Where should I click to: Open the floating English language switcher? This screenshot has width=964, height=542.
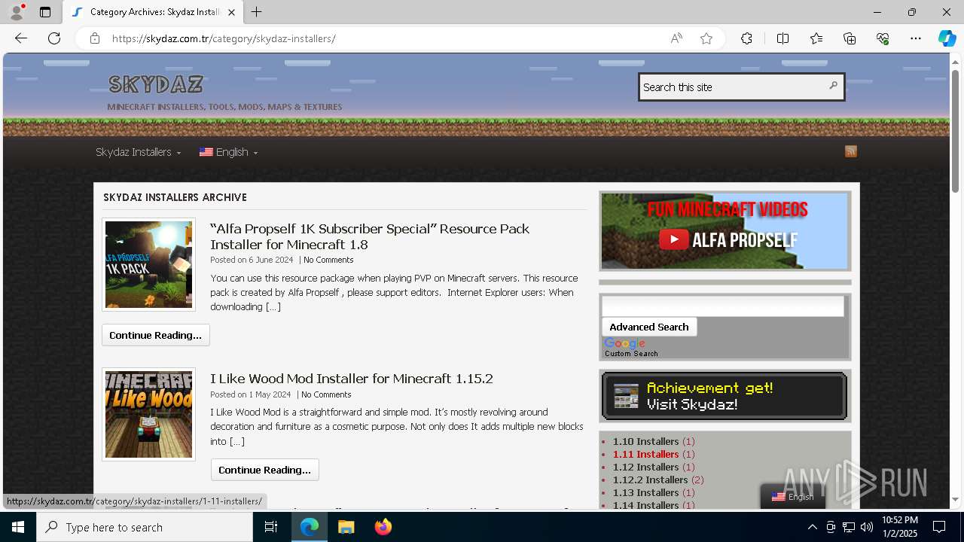(792, 497)
